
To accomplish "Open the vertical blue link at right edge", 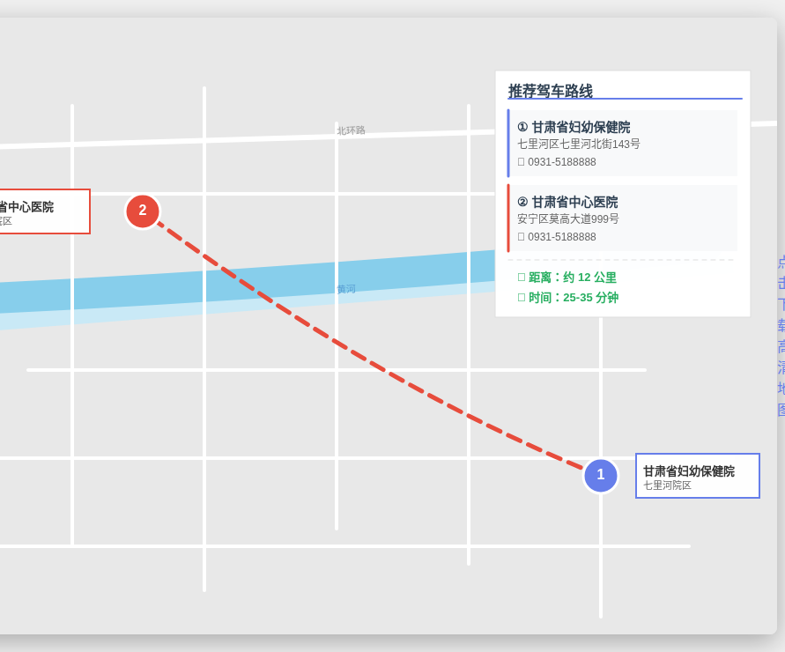I will tap(781, 336).
